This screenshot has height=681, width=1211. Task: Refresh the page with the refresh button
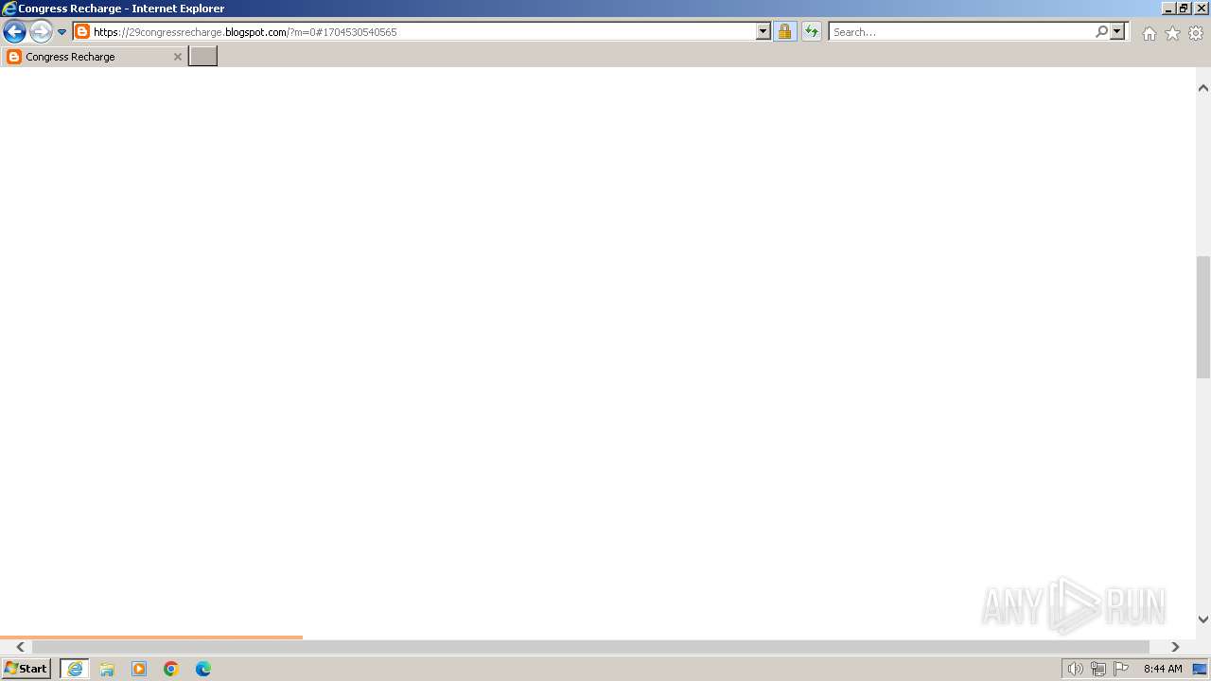coord(812,31)
